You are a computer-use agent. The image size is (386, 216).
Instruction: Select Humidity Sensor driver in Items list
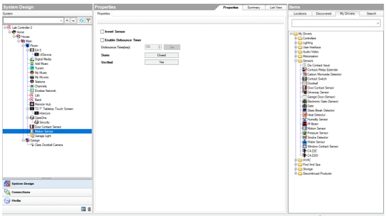(318, 119)
